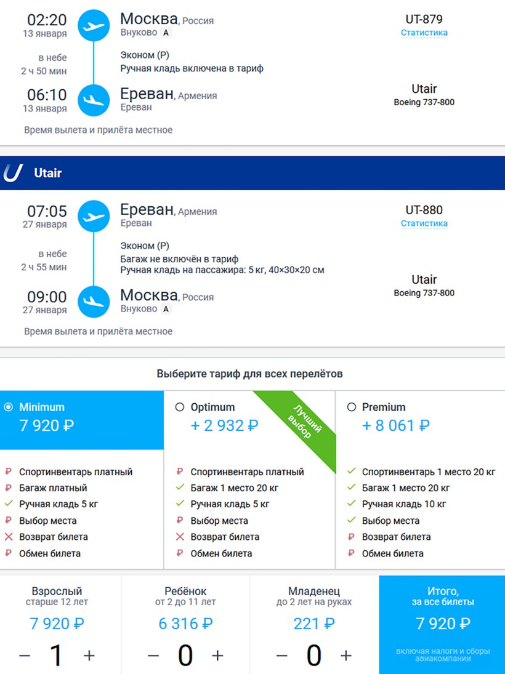
Task: Select the Premium tariff radio button
Action: [352, 407]
